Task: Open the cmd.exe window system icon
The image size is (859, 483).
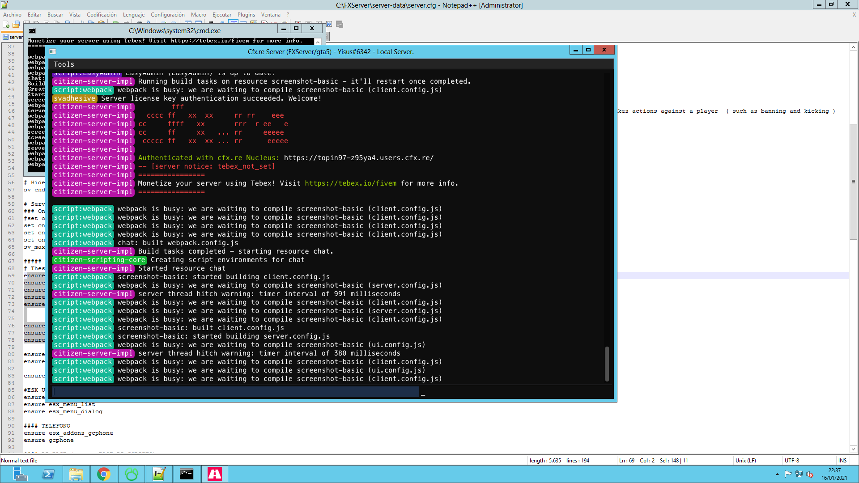Action: point(32,30)
